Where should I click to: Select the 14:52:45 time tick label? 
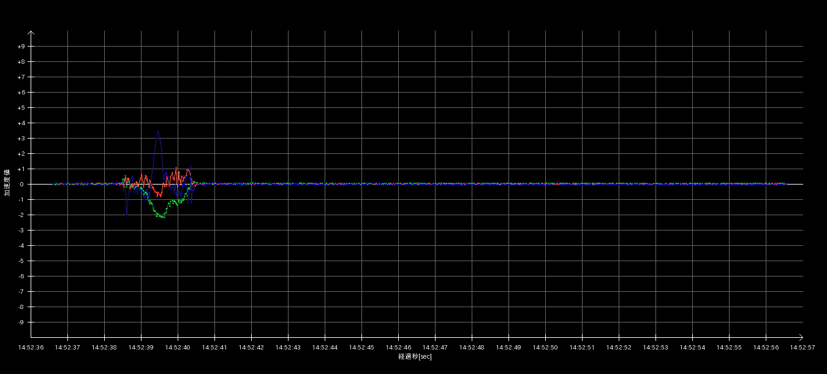coord(361,347)
